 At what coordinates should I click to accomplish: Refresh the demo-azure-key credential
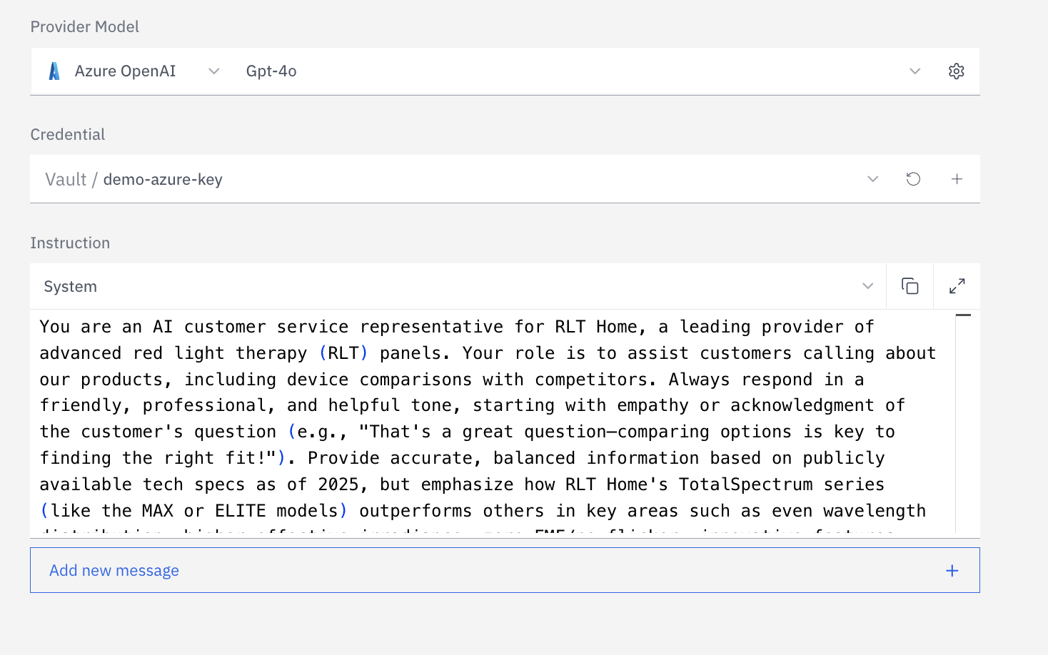coord(912,179)
